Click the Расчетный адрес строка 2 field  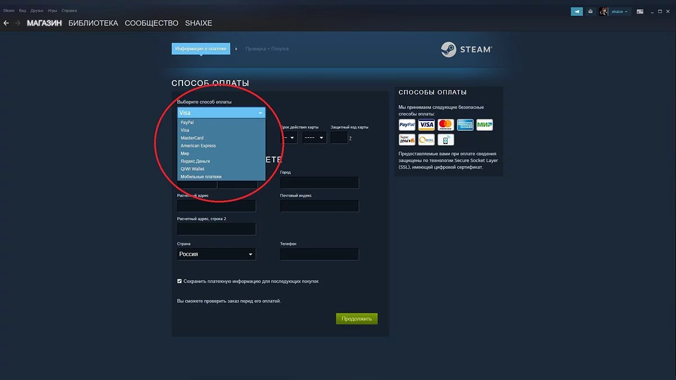point(216,229)
